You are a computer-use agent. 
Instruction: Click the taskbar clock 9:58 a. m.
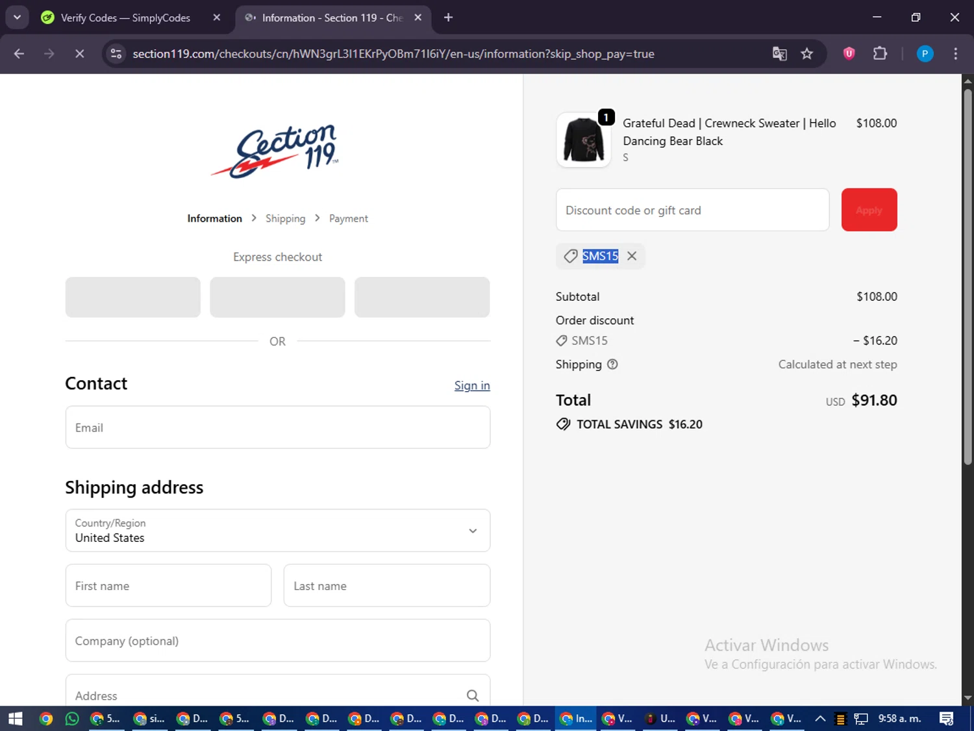(900, 719)
